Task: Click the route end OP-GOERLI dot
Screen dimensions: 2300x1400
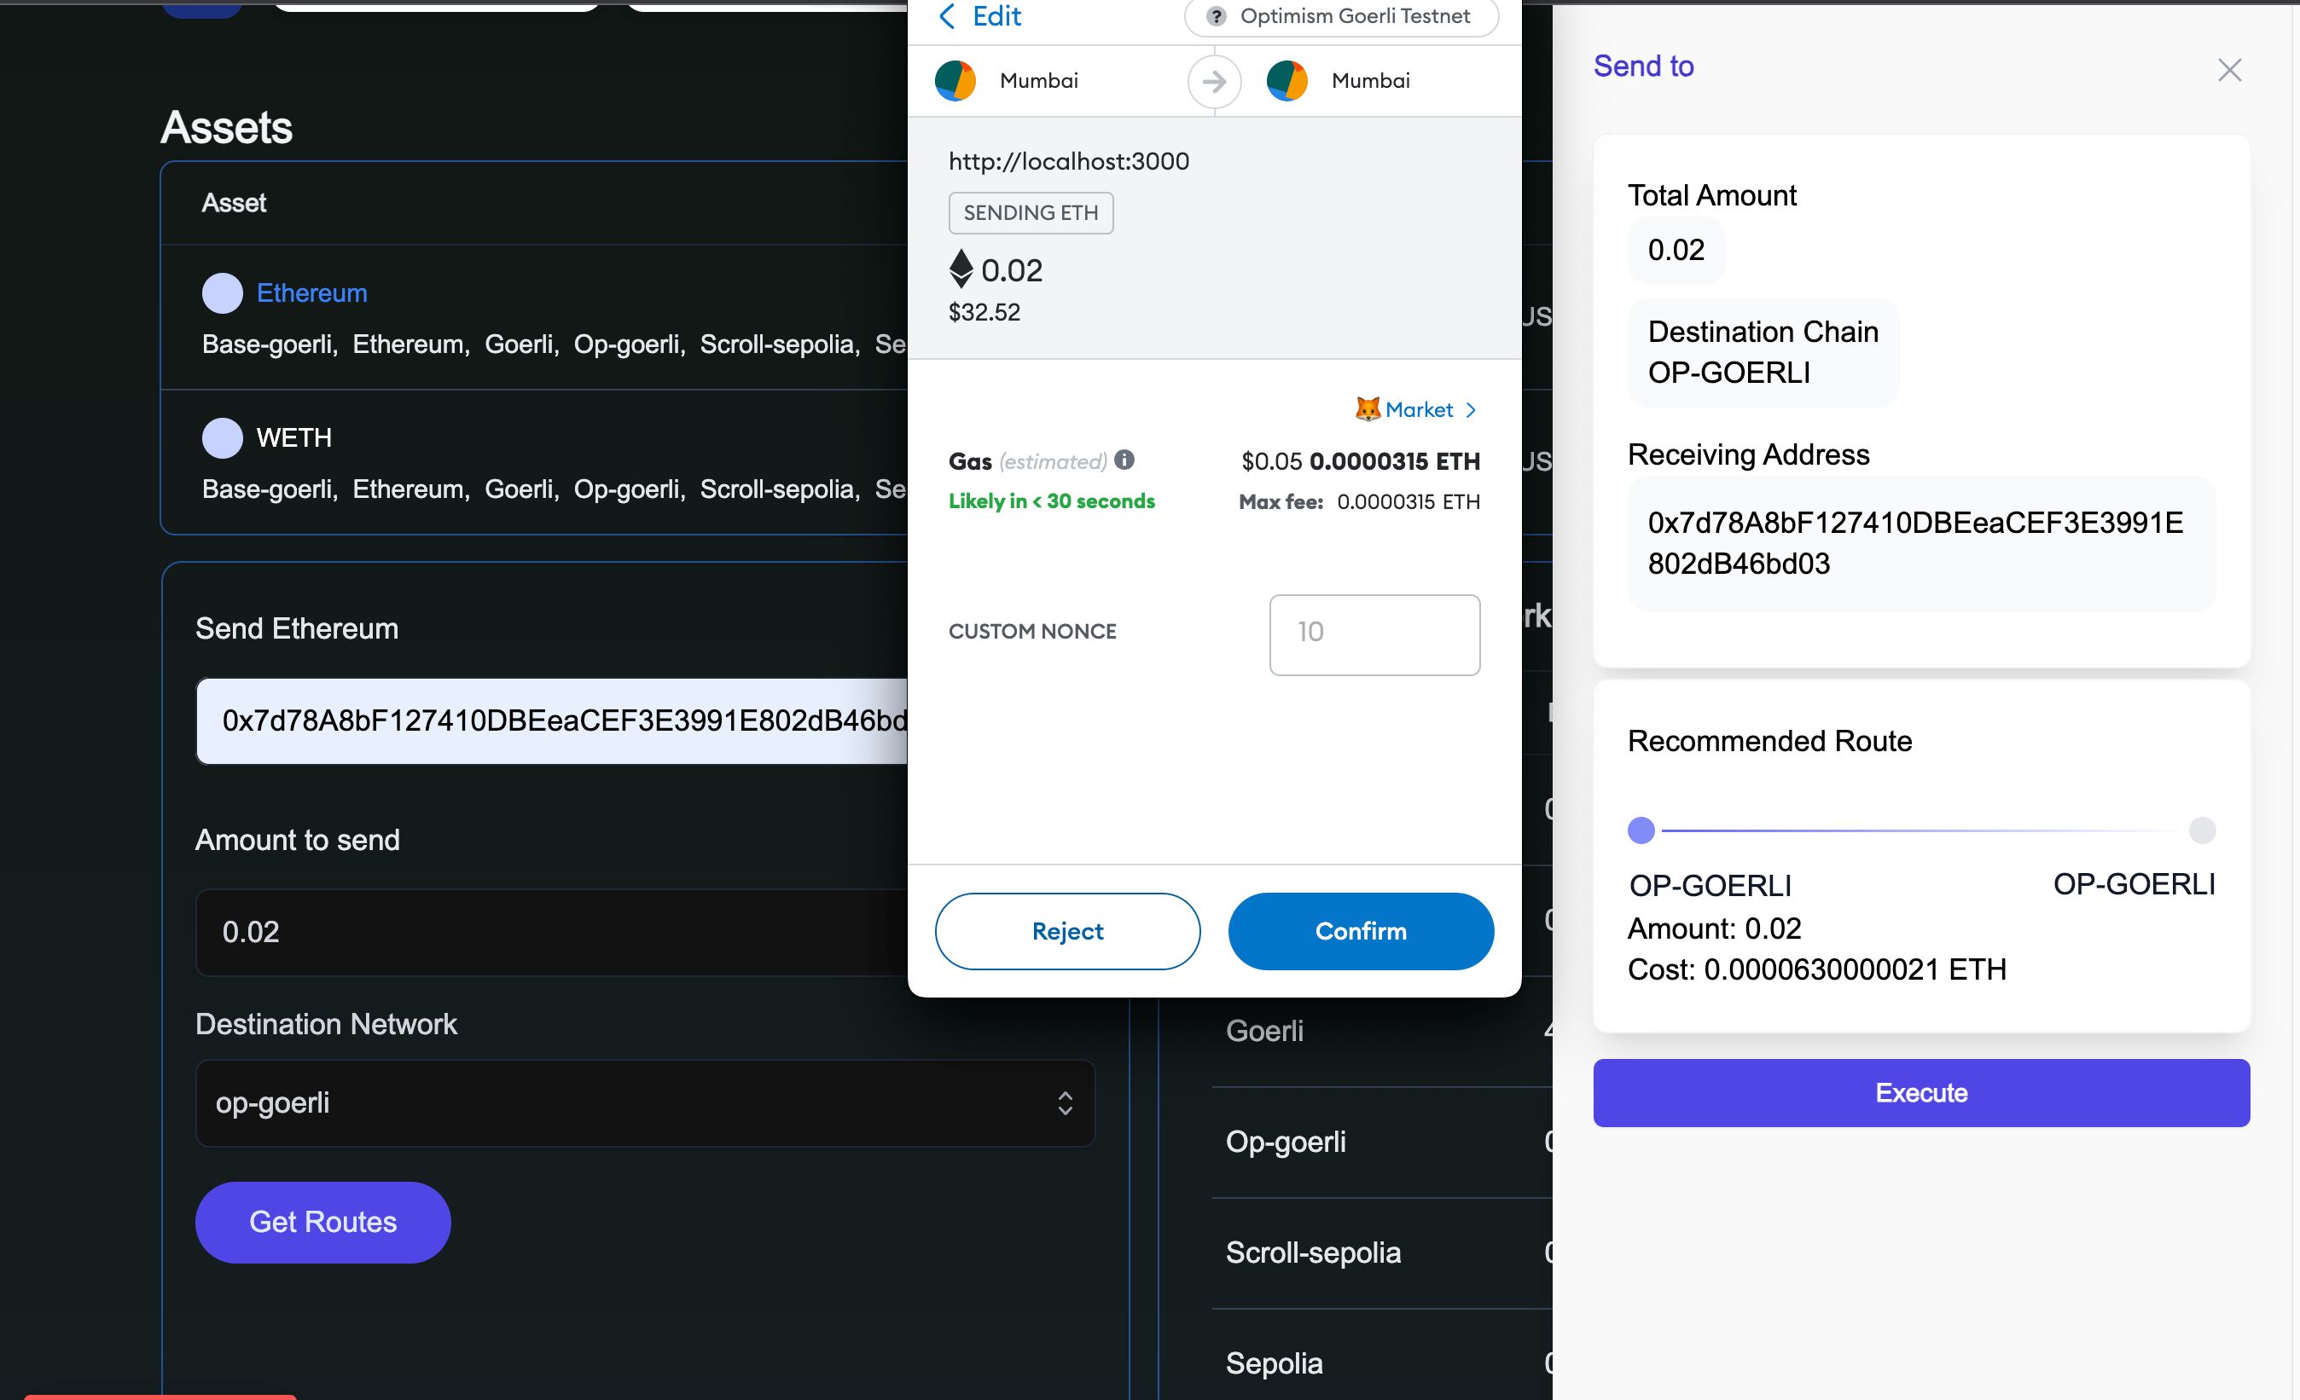Action: pyautogui.click(x=2201, y=830)
